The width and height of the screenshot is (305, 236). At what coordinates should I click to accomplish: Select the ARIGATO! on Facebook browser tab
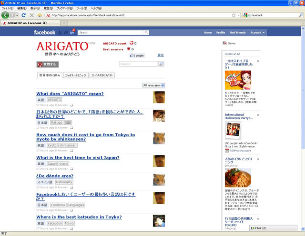pos(30,23)
